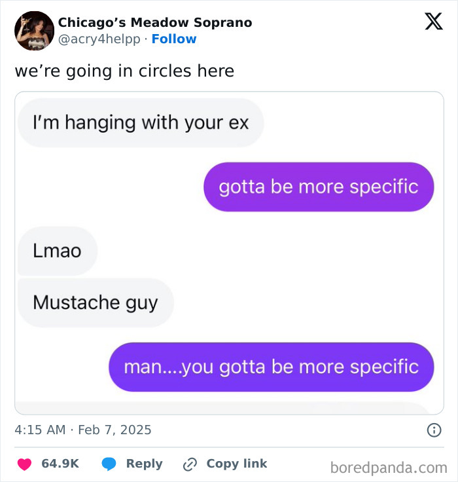Image resolution: width=458 pixels, height=482 pixels.
Task: Click the purple "gotta be more specific" bubble
Action: 319,187
